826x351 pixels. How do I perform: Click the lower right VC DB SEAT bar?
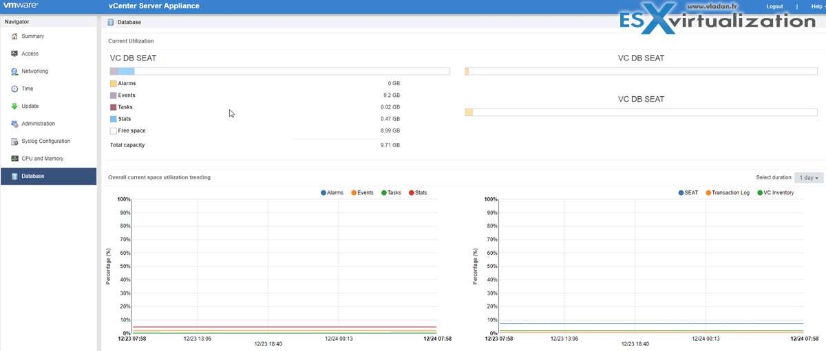[x=642, y=112]
